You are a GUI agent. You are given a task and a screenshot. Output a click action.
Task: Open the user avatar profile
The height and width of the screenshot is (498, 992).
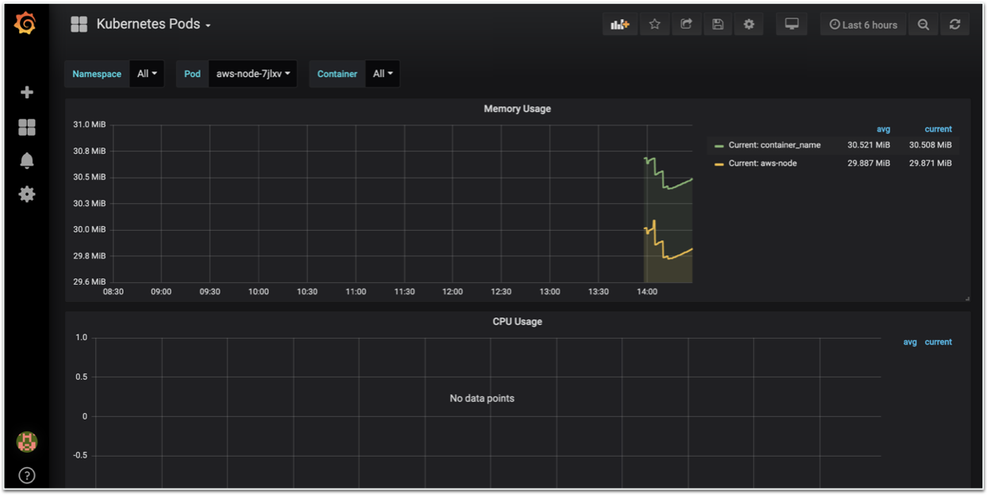(x=27, y=442)
